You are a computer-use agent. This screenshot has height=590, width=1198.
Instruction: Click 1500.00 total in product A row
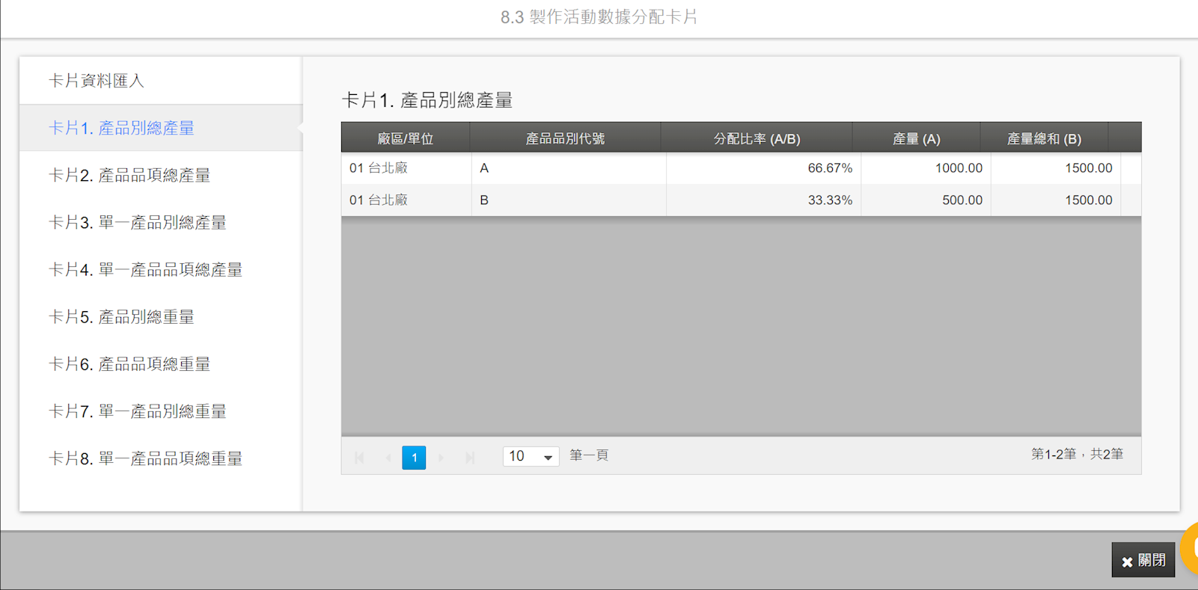[1056, 168]
